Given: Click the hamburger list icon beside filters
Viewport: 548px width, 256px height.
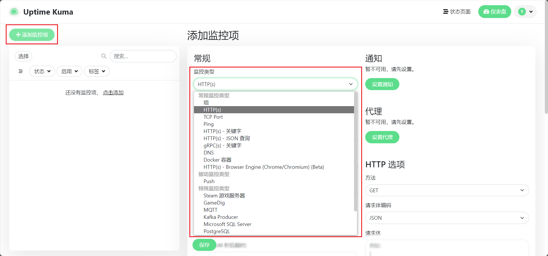Looking at the screenshot, I should click(21, 71).
